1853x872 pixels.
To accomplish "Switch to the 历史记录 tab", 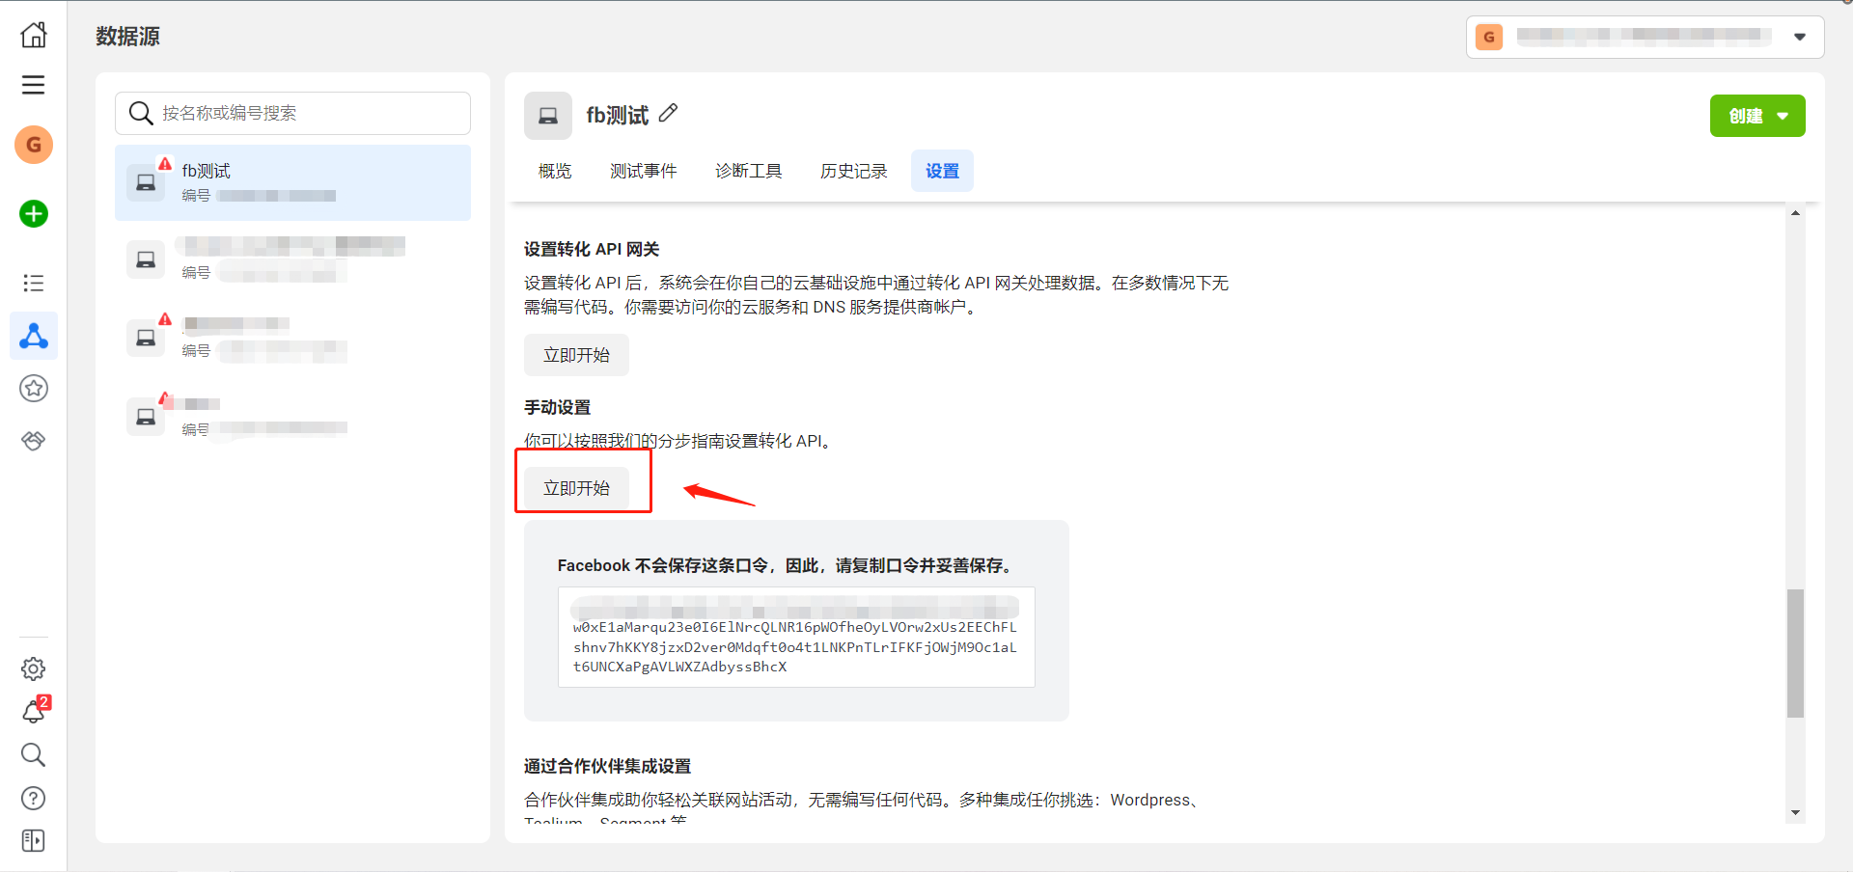I will (854, 171).
